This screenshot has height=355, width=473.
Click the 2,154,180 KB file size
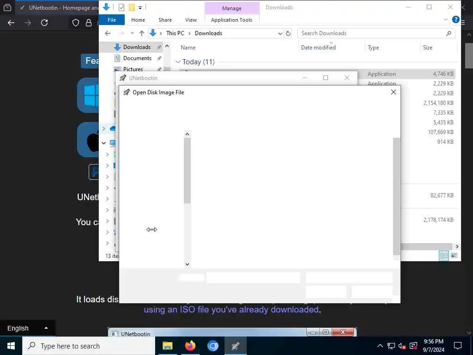pos(438,103)
